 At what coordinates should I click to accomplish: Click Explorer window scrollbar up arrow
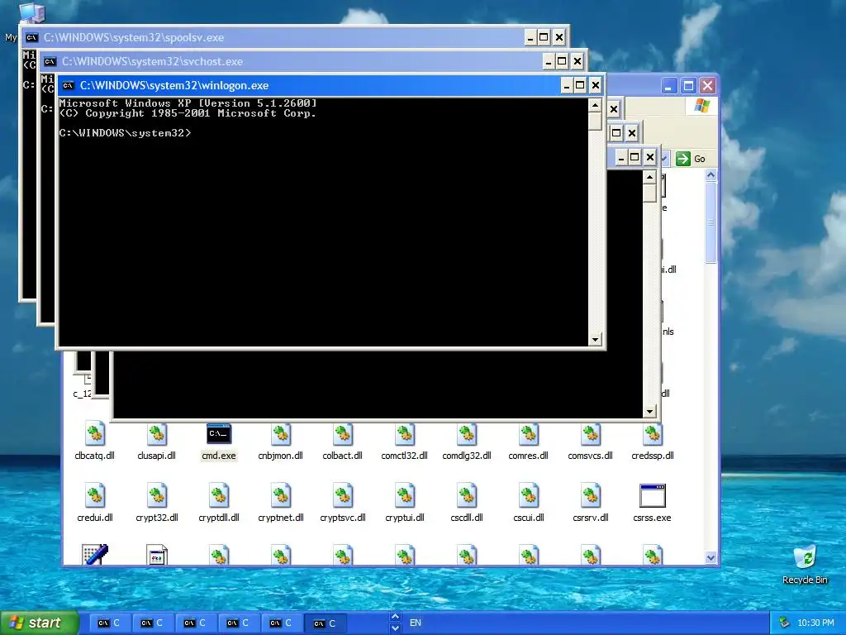(x=711, y=175)
